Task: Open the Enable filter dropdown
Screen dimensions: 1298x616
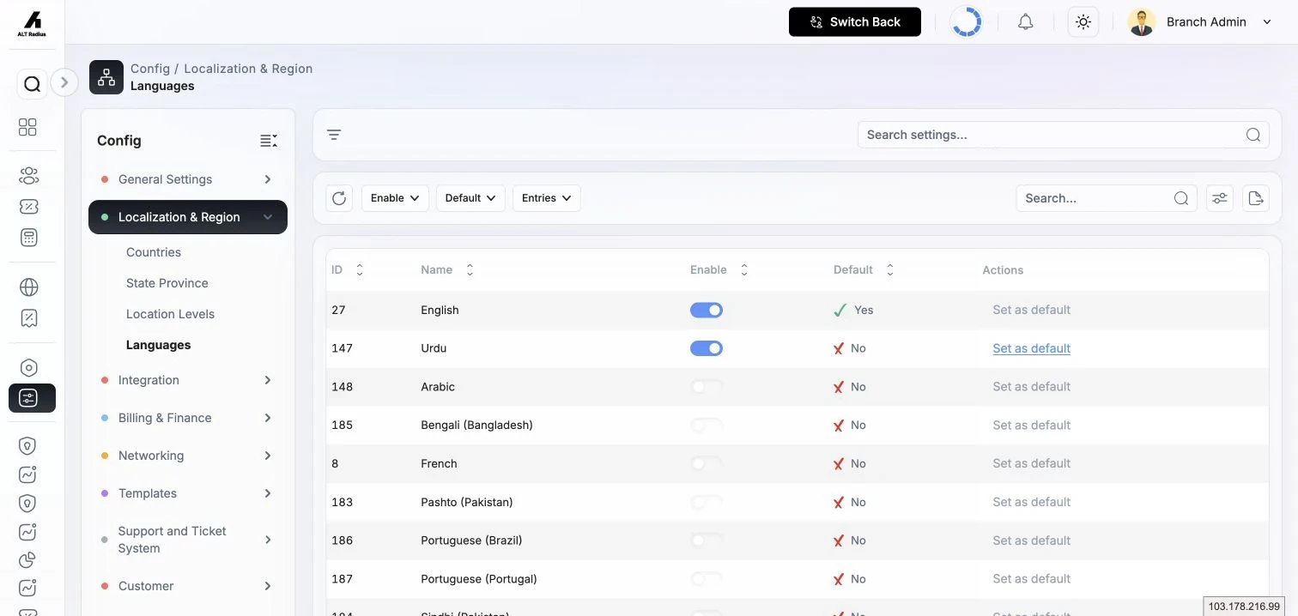Action: (x=395, y=198)
